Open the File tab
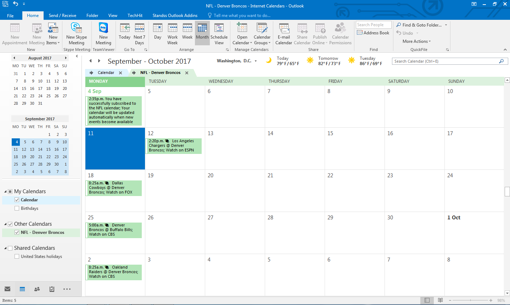 coord(10,16)
